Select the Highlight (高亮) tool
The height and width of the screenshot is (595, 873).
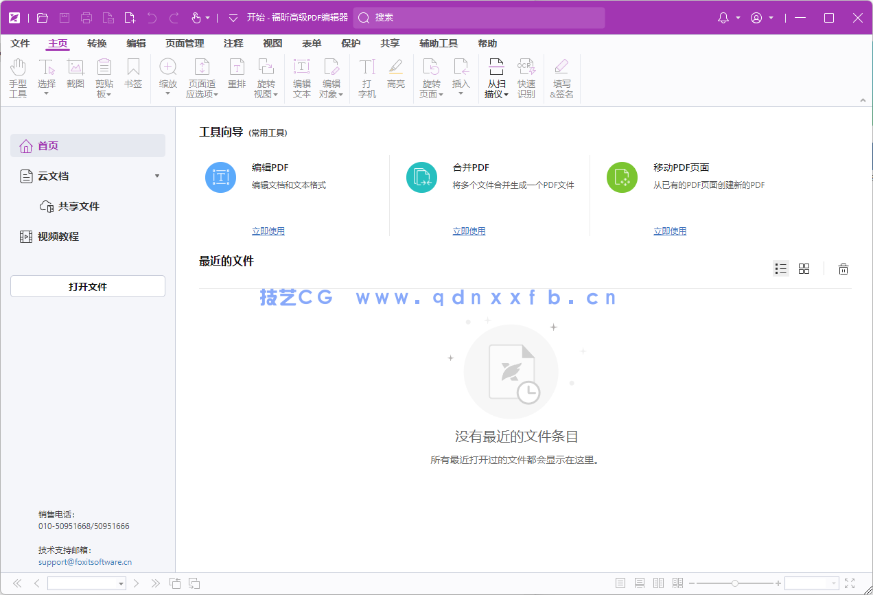tap(396, 77)
